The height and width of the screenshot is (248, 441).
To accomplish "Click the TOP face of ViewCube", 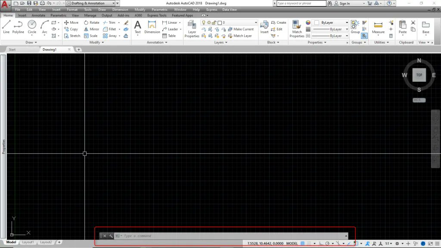I will click(419, 75).
